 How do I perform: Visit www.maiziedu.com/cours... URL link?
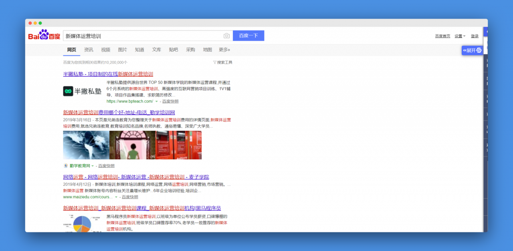[x=88, y=197]
